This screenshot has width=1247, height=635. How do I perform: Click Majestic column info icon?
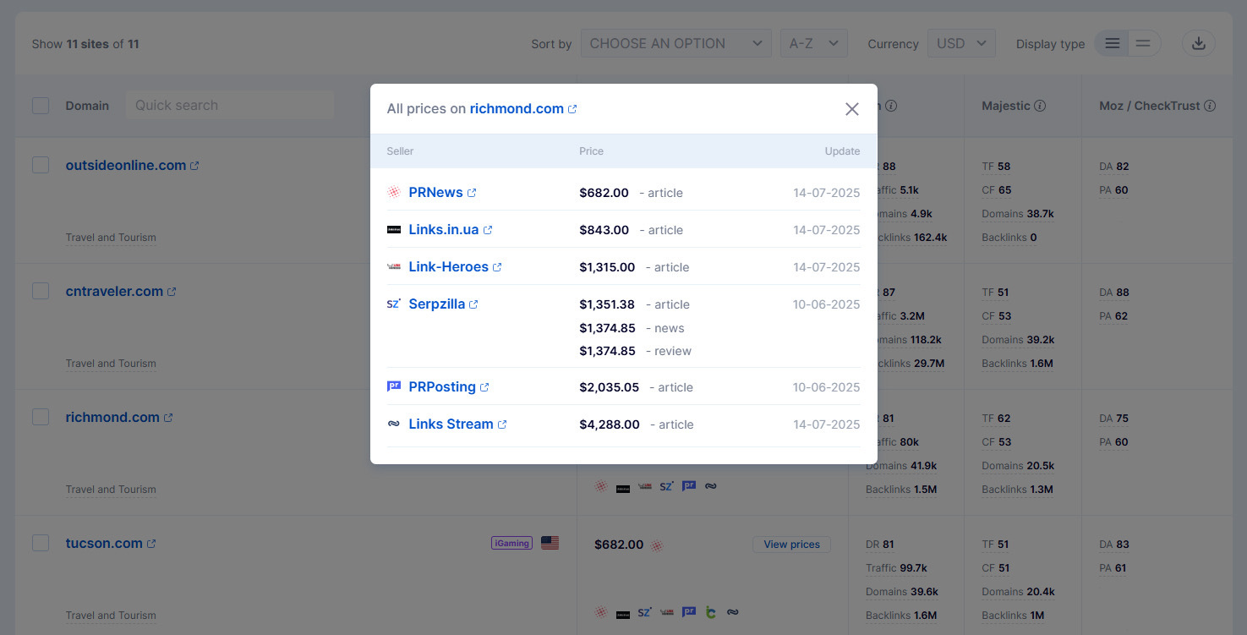pos(1040,107)
